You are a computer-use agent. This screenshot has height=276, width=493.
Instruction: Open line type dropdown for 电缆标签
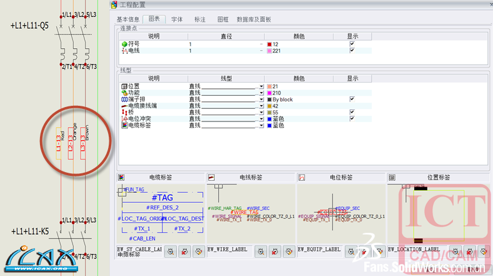pyautogui.click(x=261, y=125)
